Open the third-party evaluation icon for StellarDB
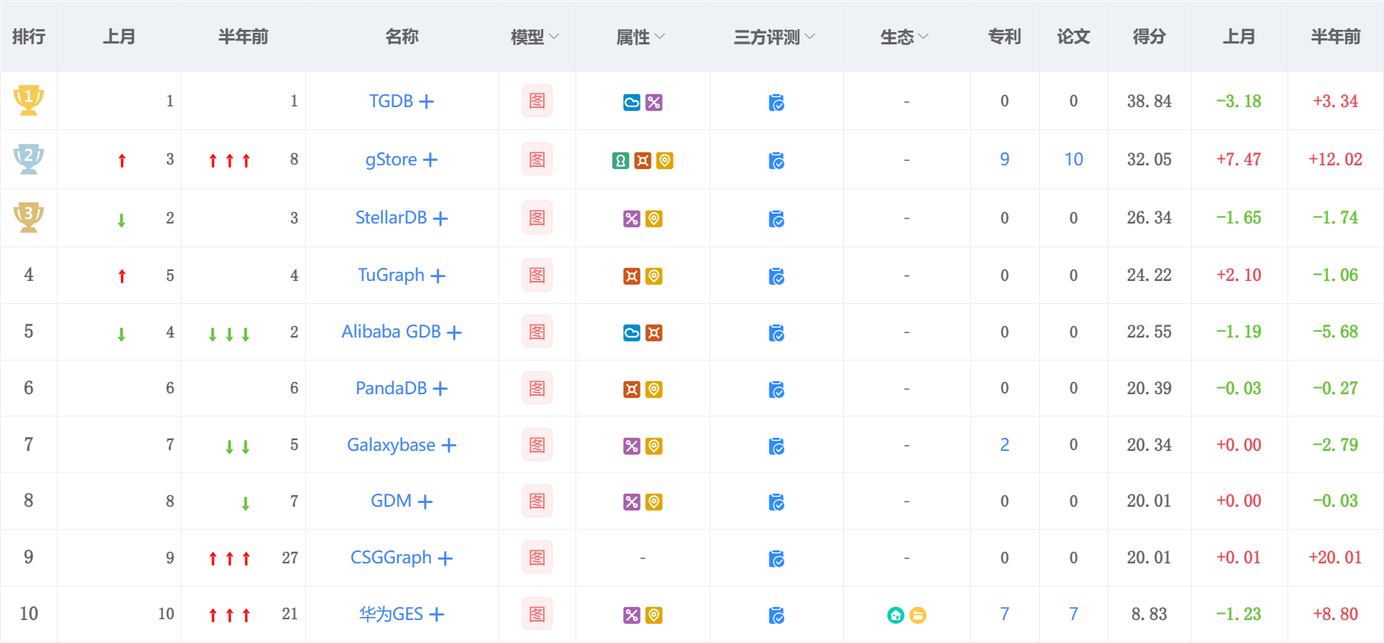This screenshot has height=643, width=1384. [x=776, y=220]
